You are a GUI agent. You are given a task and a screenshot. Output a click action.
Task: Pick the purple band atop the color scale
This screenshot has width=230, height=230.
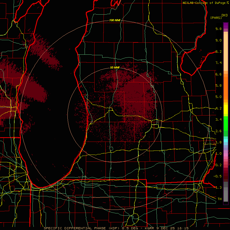click(x=226, y=26)
